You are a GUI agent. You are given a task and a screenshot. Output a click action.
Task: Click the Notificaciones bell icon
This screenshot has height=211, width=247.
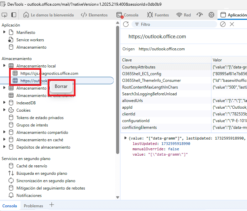tap(11, 196)
